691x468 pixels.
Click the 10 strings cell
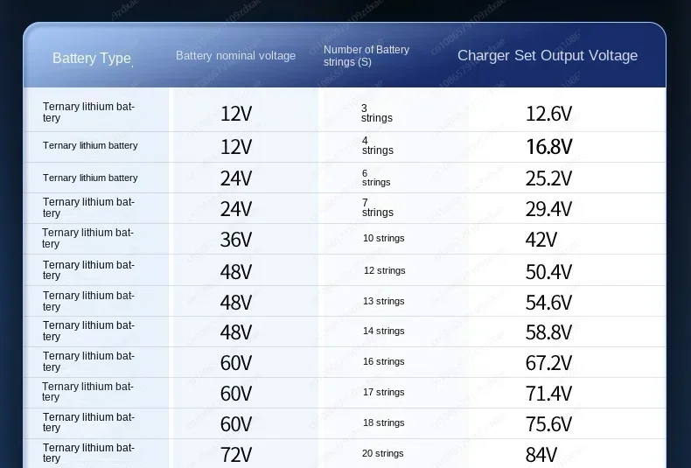click(383, 239)
